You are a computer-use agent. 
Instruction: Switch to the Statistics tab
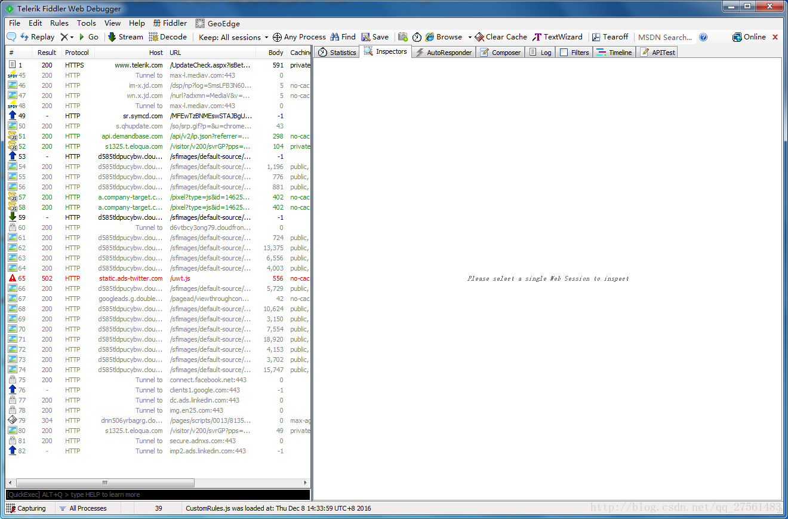tap(337, 53)
